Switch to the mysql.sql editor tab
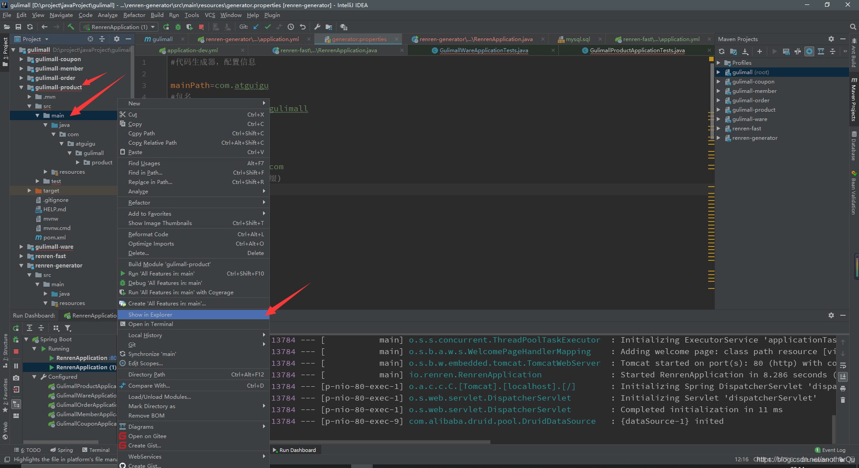 click(x=578, y=39)
